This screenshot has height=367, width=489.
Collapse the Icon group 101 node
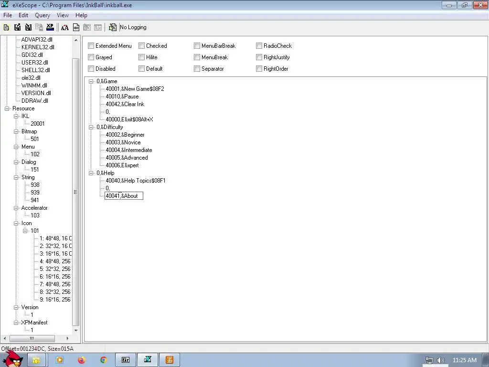[x=25, y=231]
